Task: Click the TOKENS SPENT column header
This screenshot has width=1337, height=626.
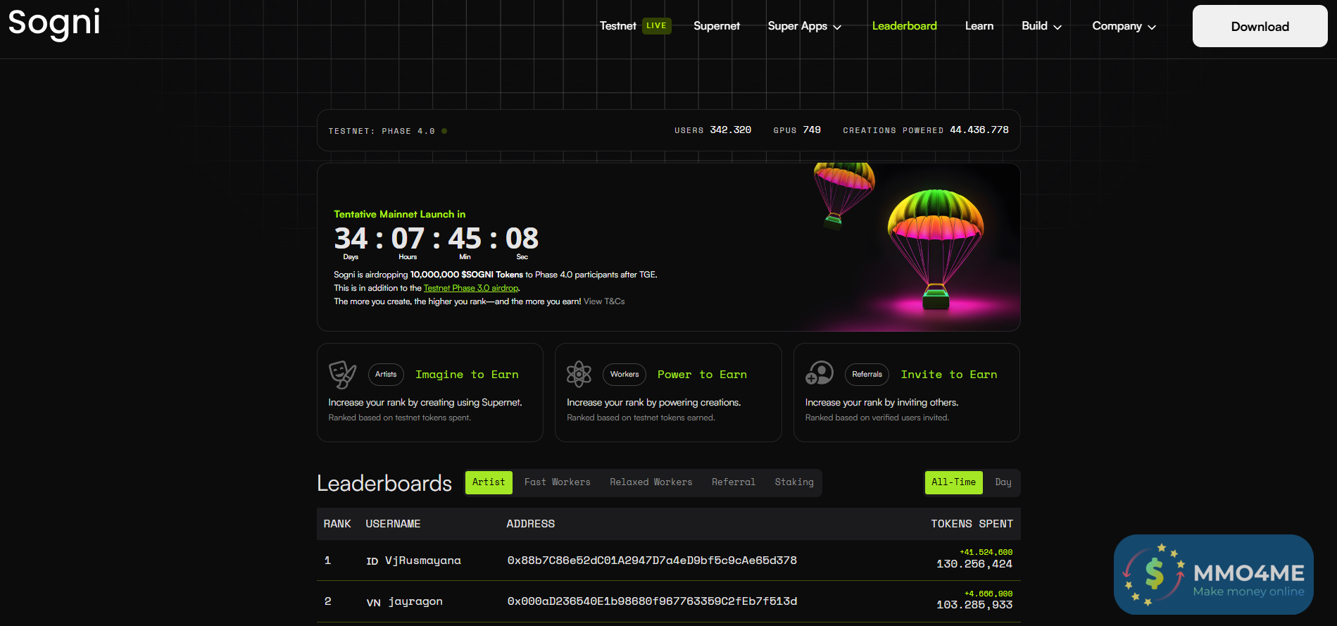Action: point(972,524)
